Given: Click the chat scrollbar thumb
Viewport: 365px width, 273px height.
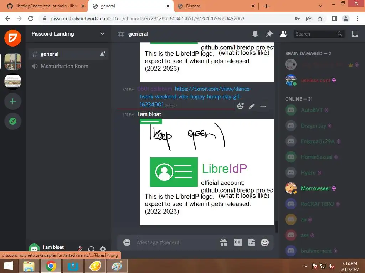Looking at the screenshot, I should pyautogui.click(x=277, y=227).
